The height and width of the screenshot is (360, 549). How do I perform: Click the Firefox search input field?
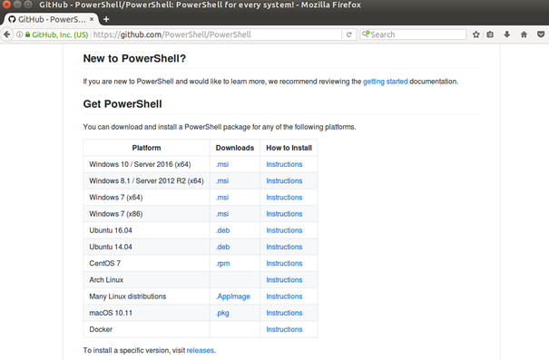click(413, 34)
